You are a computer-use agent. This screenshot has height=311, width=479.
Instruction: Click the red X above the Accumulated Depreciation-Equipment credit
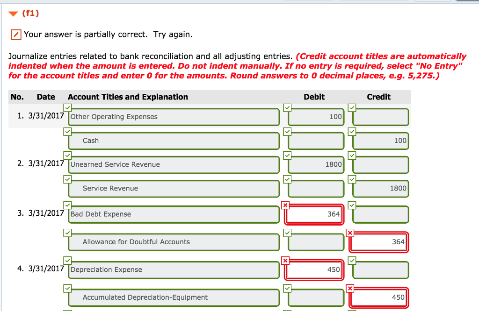click(350, 288)
